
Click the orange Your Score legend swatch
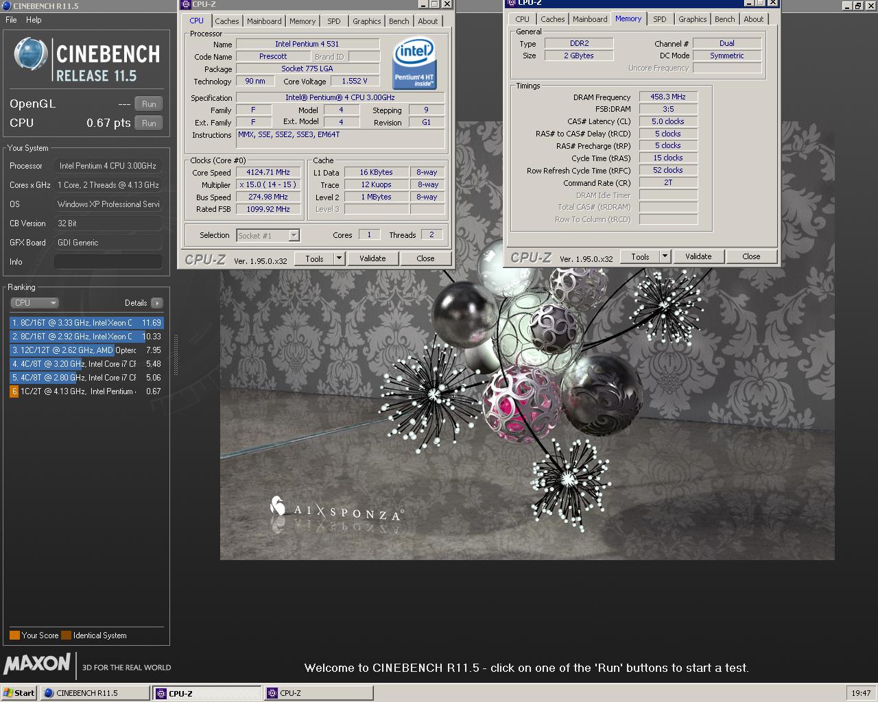[x=14, y=636]
